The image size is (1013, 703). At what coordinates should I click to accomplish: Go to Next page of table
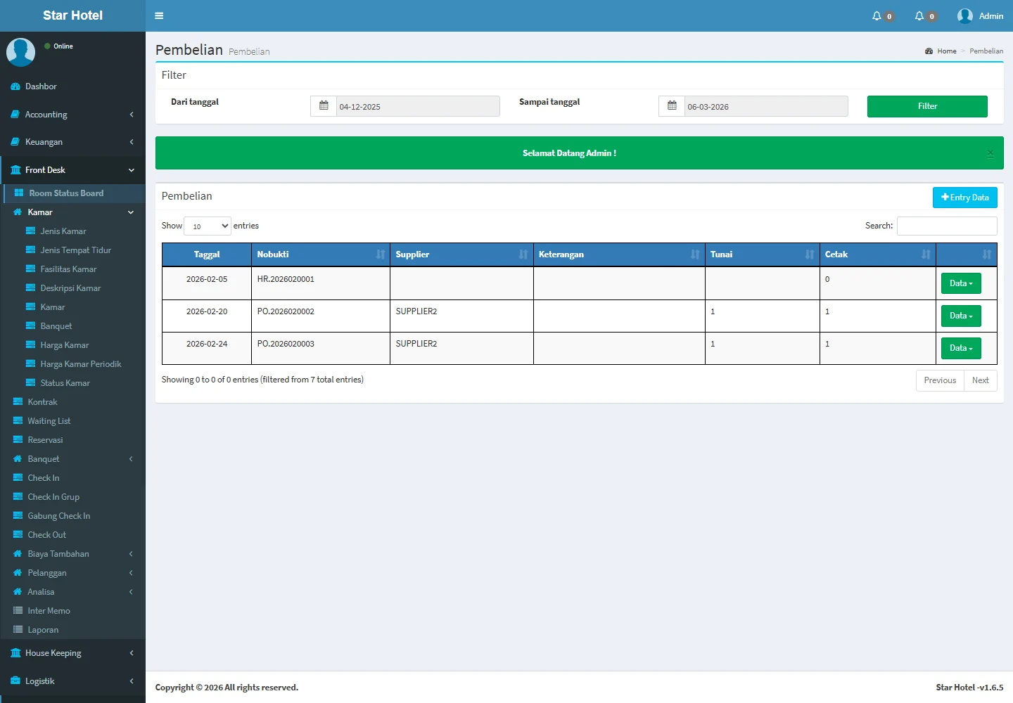[x=980, y=380]
